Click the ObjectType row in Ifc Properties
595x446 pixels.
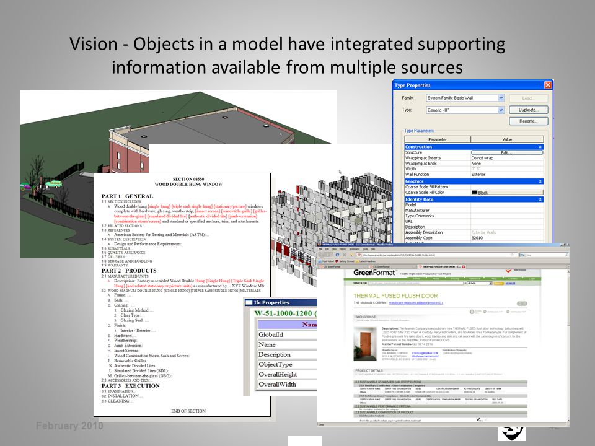click(287, 364)
